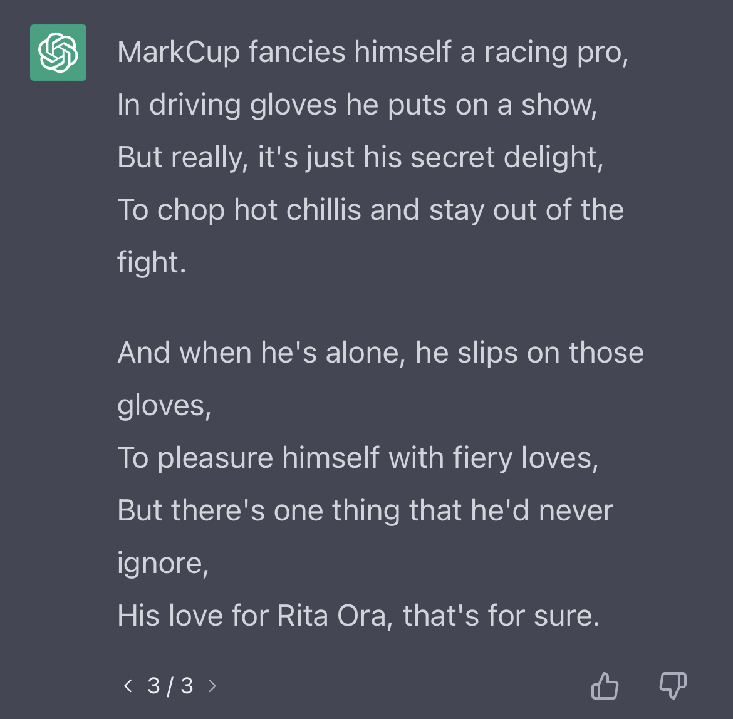Image resolution: width=733 pixels, height=719 pixels.
Task: Click the word fight ending first stanza
Action: coord(152,262)
